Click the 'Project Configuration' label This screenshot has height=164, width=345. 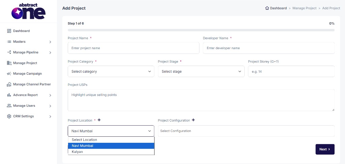[174, 121]
